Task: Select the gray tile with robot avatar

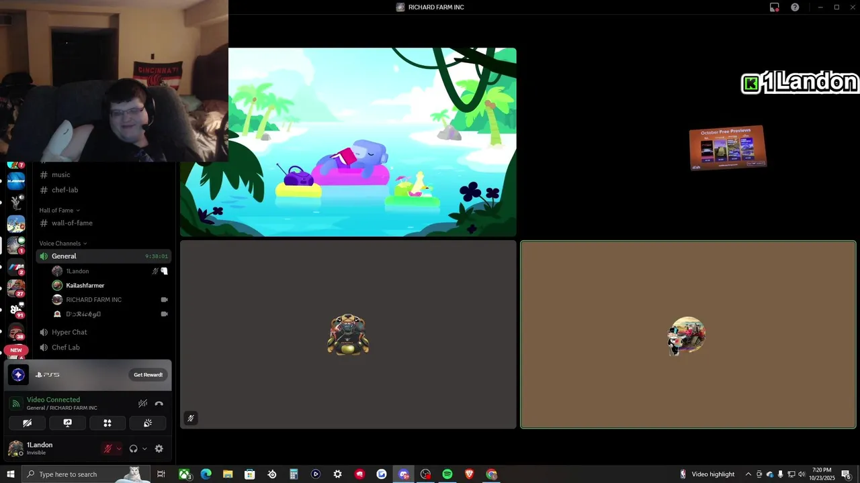Action: (x=348, y=335)
